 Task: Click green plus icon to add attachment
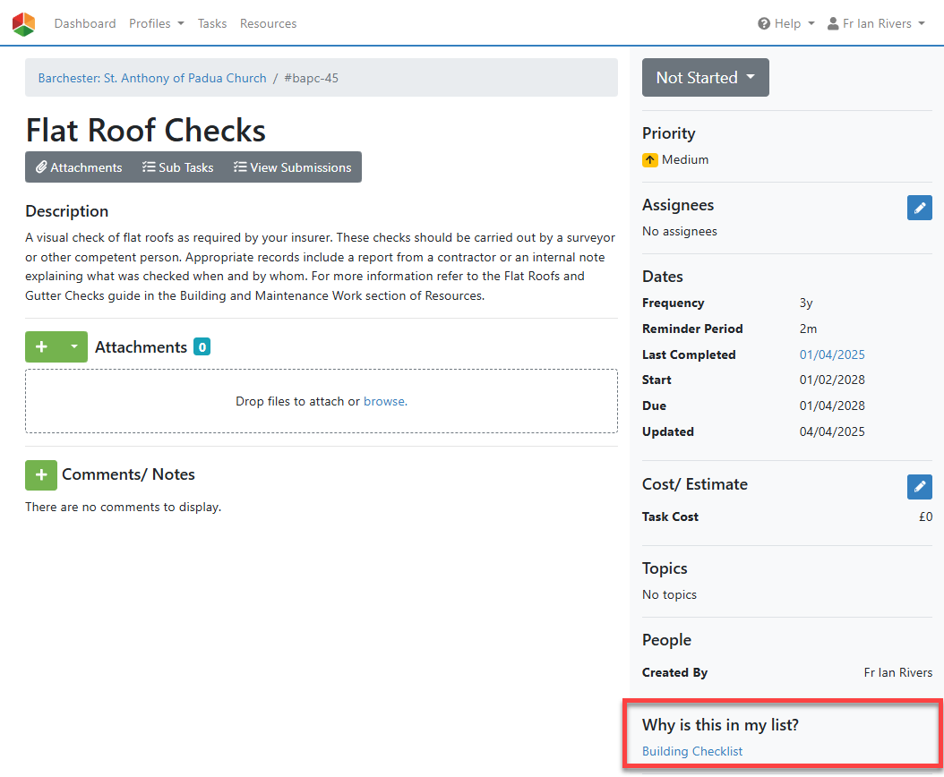(x=41, y=347)
